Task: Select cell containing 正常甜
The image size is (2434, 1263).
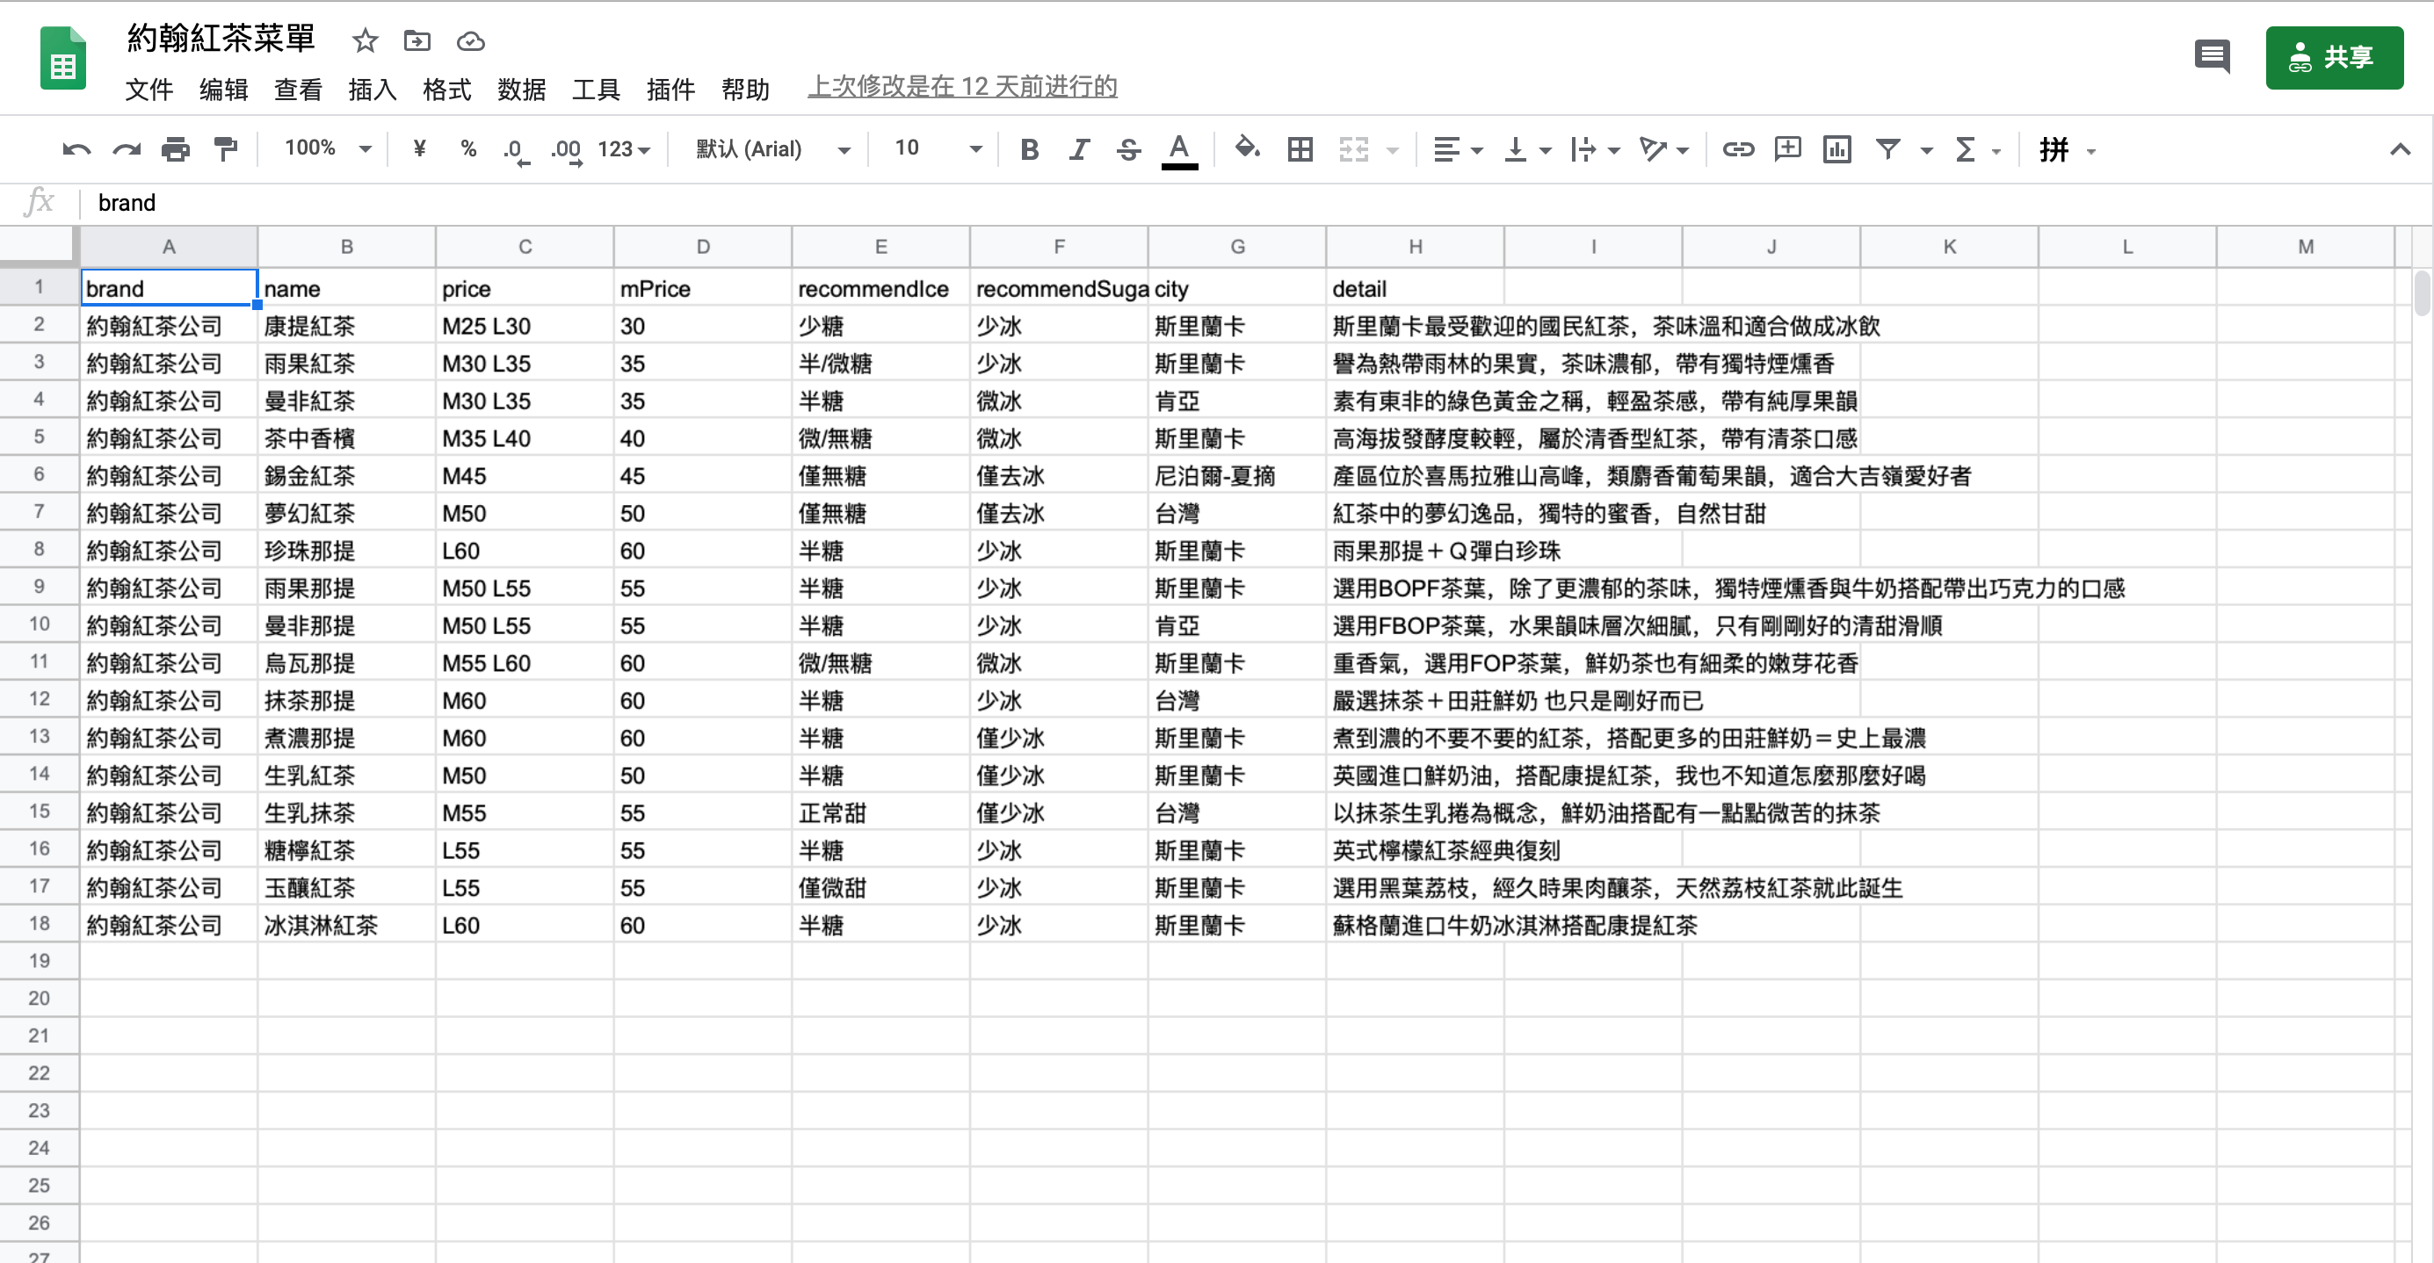Action: point(880,812)
